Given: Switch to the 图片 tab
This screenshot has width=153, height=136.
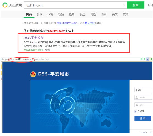Looking at the screenshot, I should [x=72, y=14].
